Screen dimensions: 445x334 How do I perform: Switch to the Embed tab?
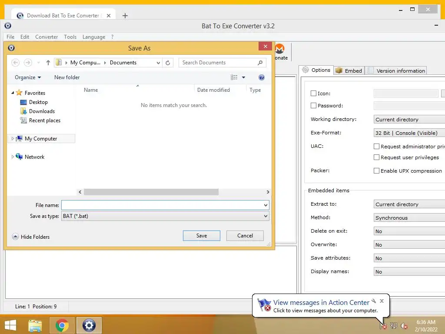(x=349, y=70)
